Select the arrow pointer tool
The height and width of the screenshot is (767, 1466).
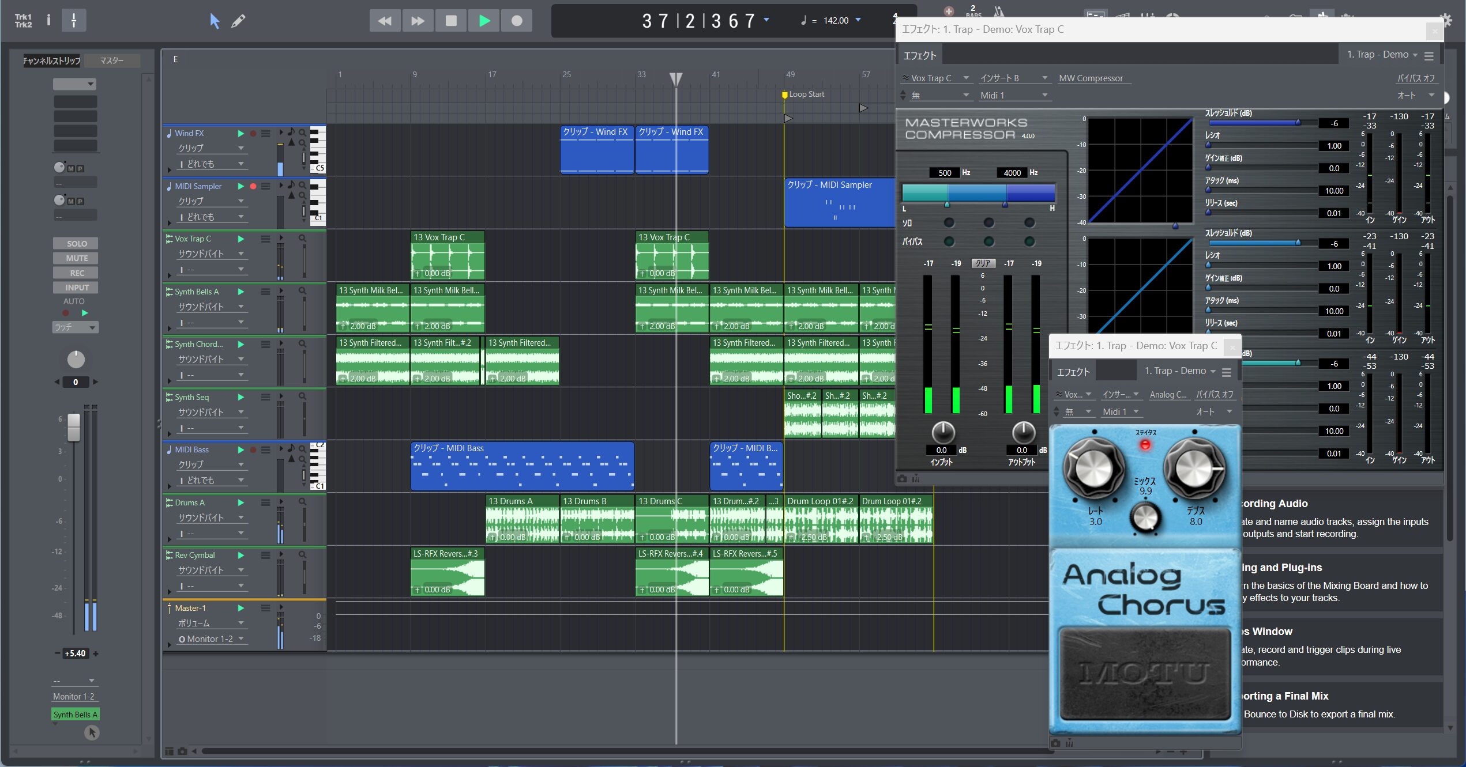click(214, 21)
